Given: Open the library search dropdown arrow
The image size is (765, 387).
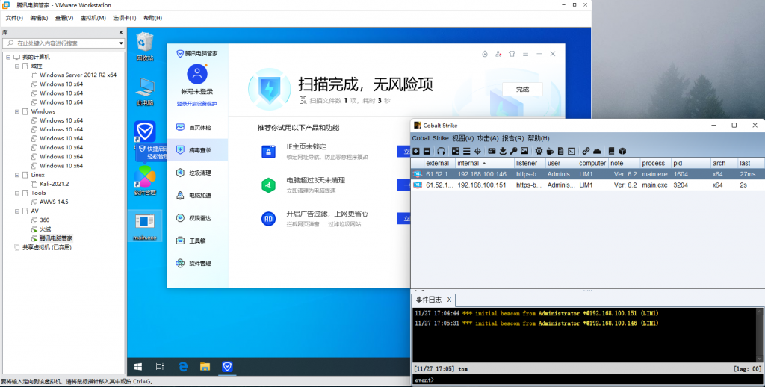Looking at the screenshot, I should (x=120, y=43).
